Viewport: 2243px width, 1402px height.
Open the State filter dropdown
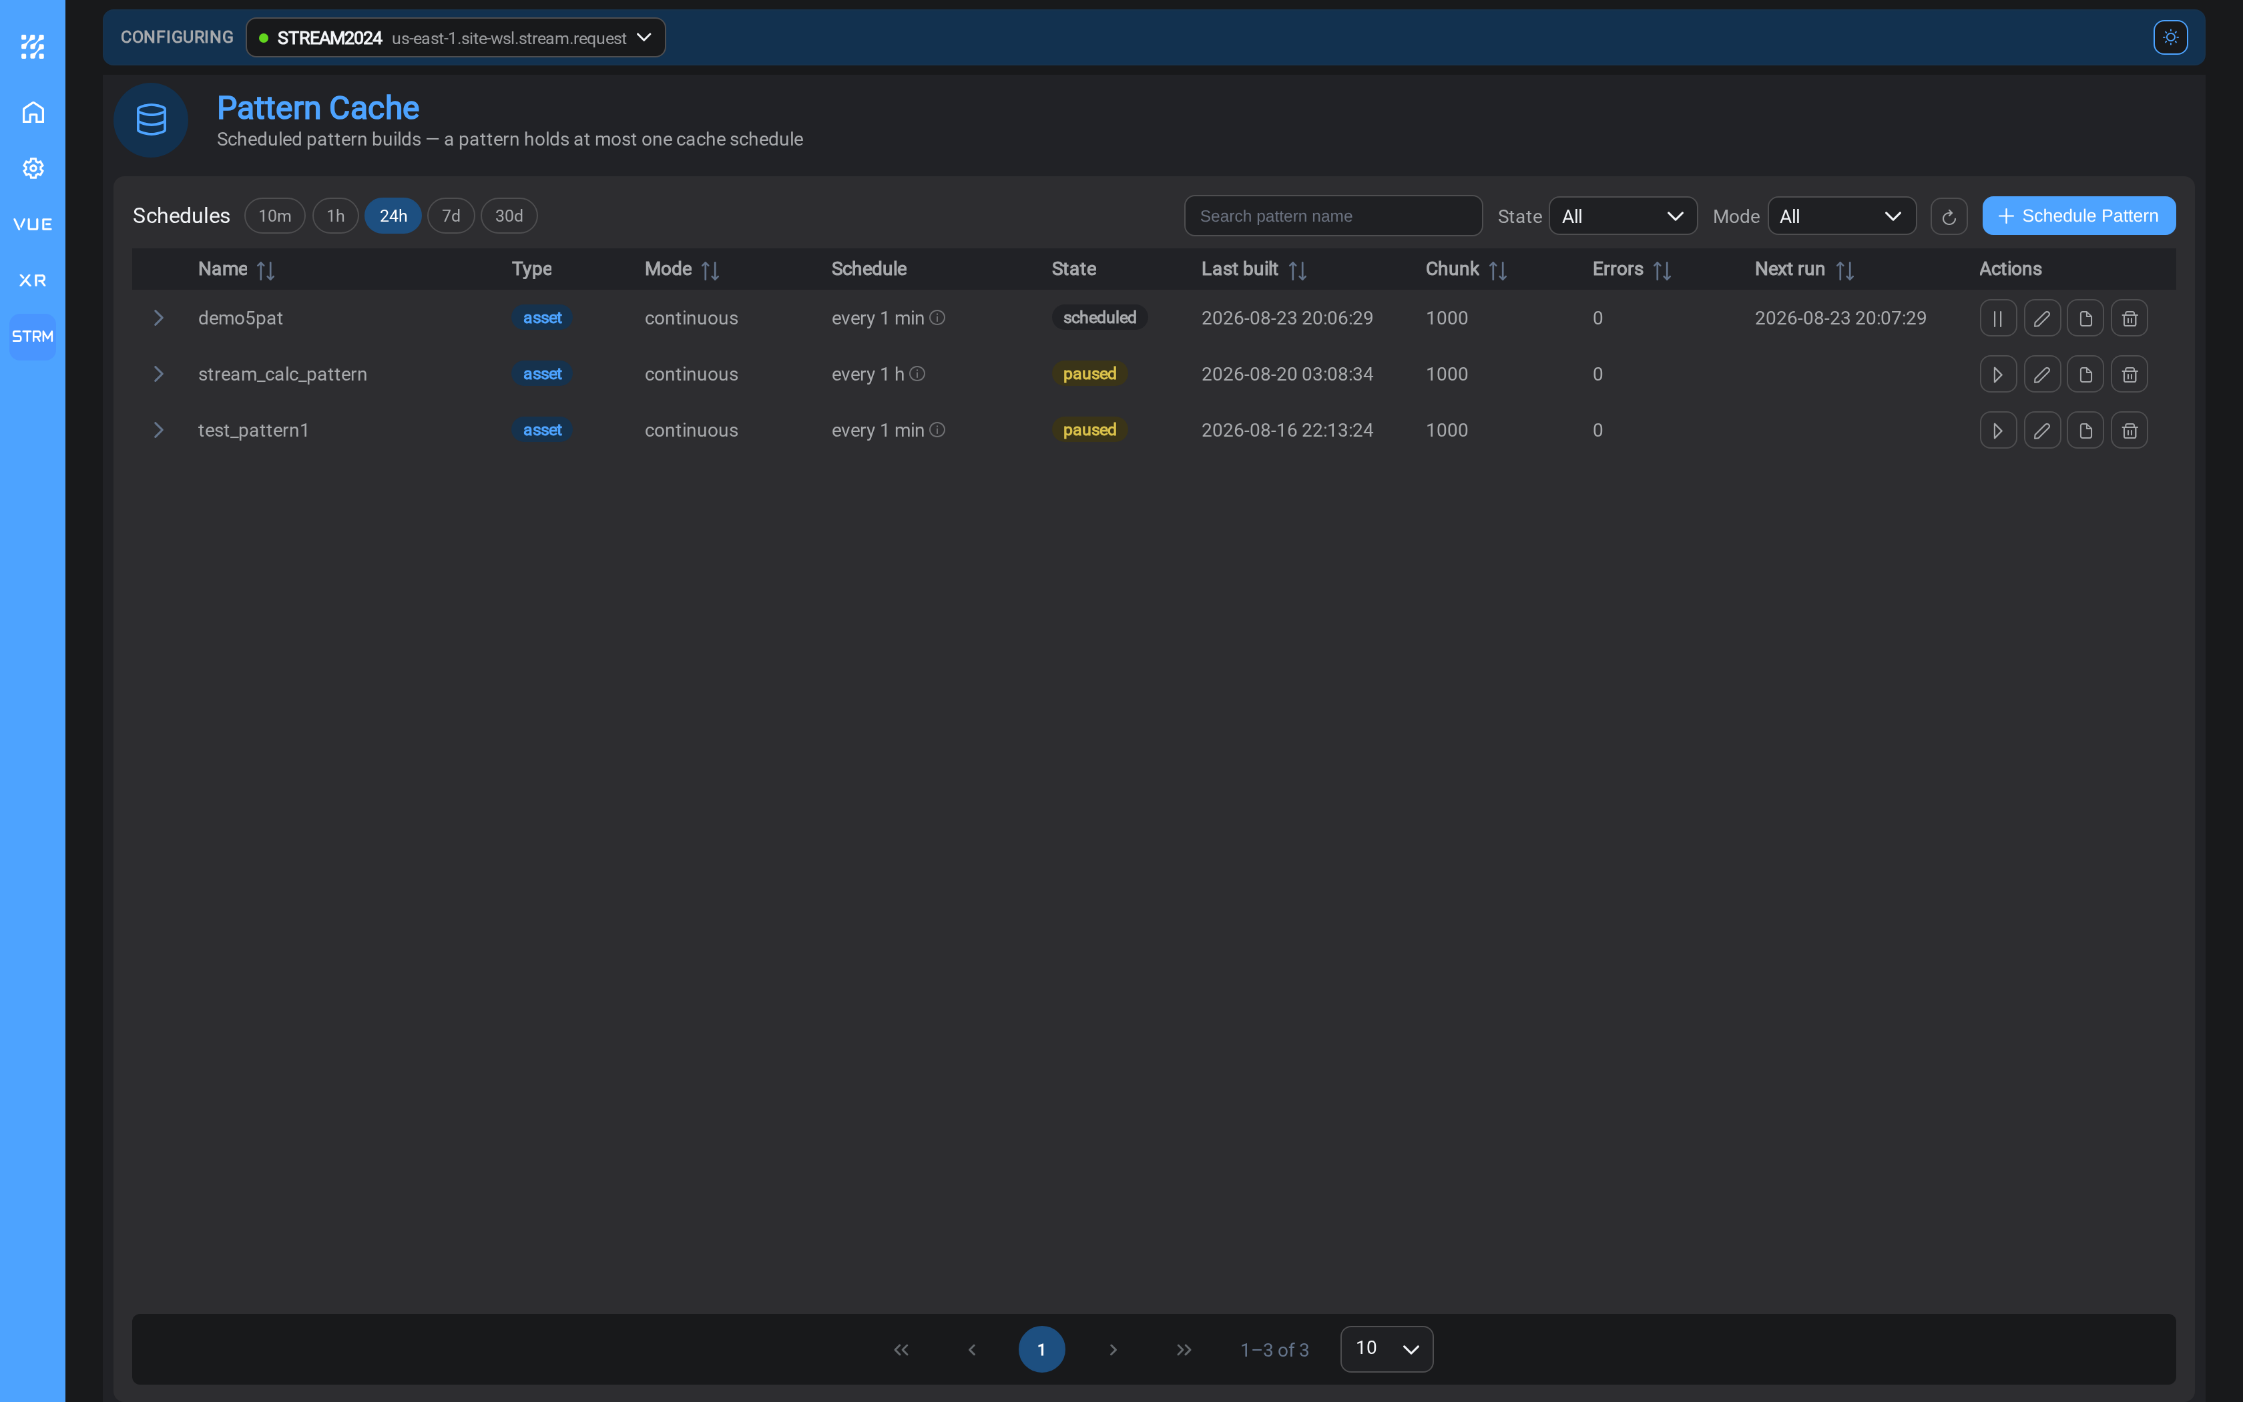[1622, 216]
